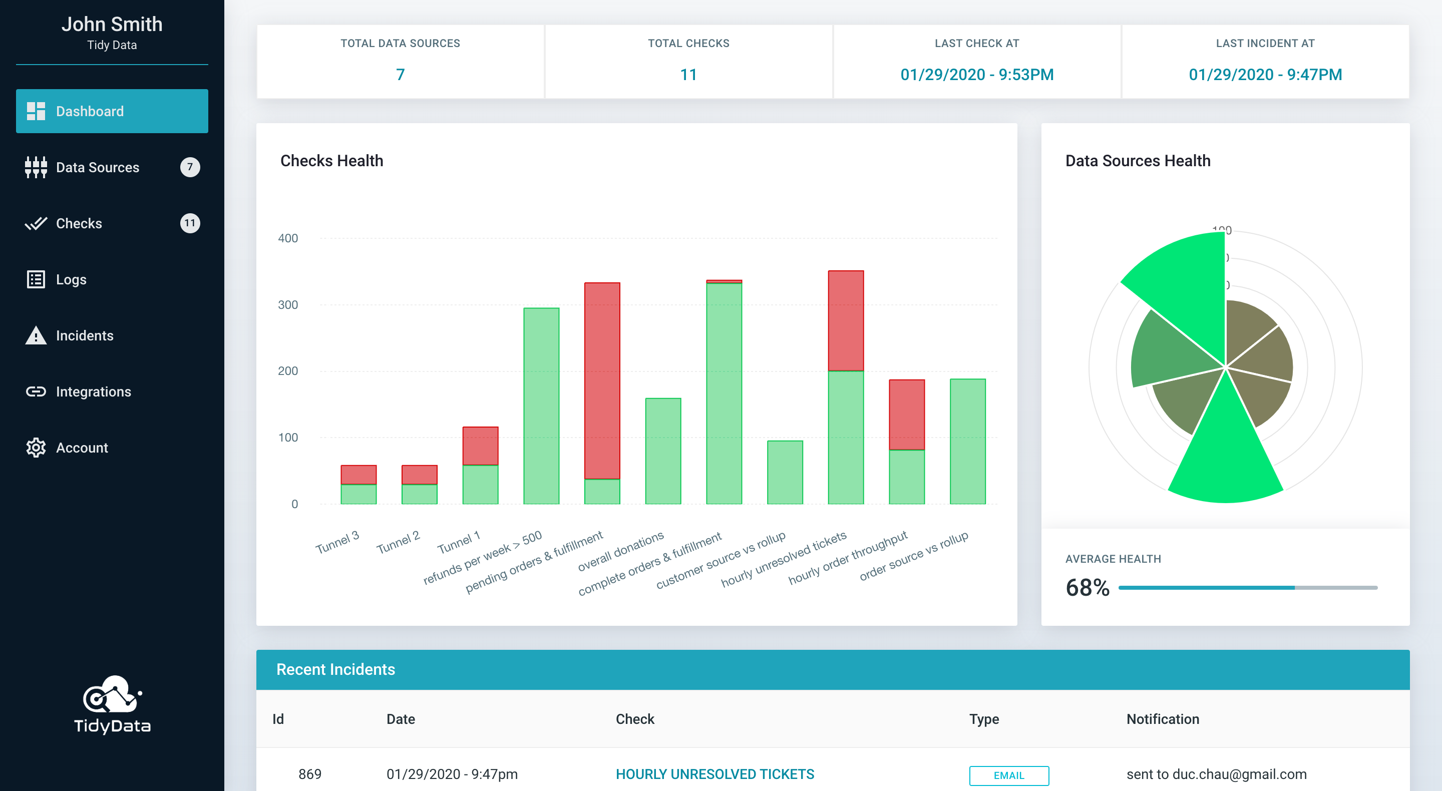Click incident id 869

(309, 773)
